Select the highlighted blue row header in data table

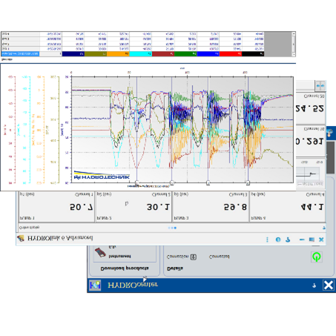(x=20, y=53)
